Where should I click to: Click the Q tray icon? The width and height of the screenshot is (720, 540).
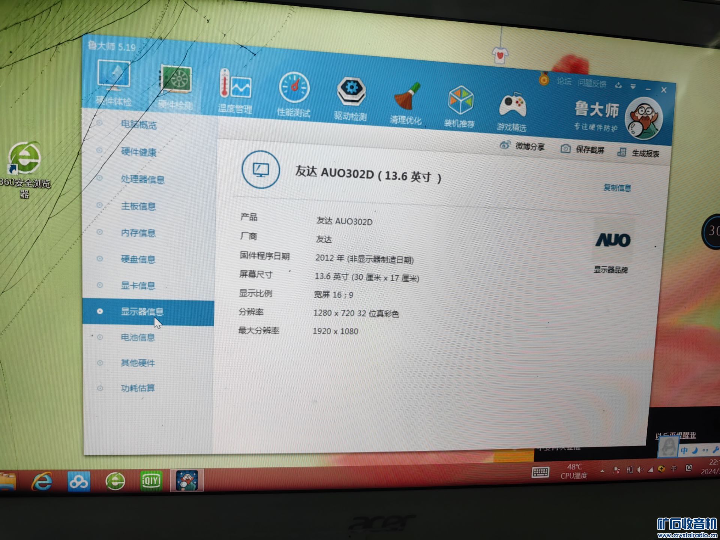pyautogui.click(x=689, y=468)
